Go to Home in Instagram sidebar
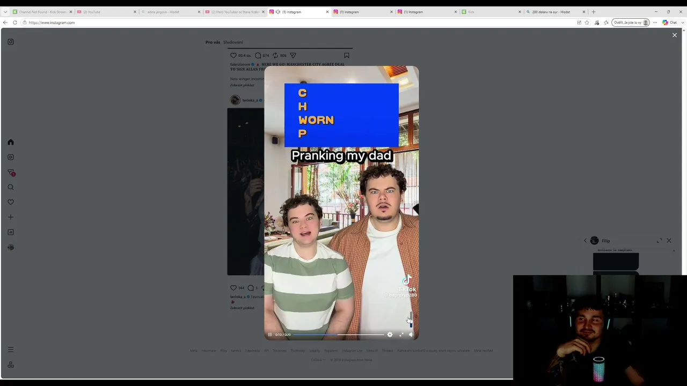Viewport: 687px width, 386px height. pos(11,142)
